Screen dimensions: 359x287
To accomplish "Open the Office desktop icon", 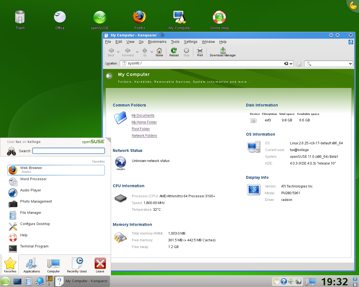I will tap(60, 20).
